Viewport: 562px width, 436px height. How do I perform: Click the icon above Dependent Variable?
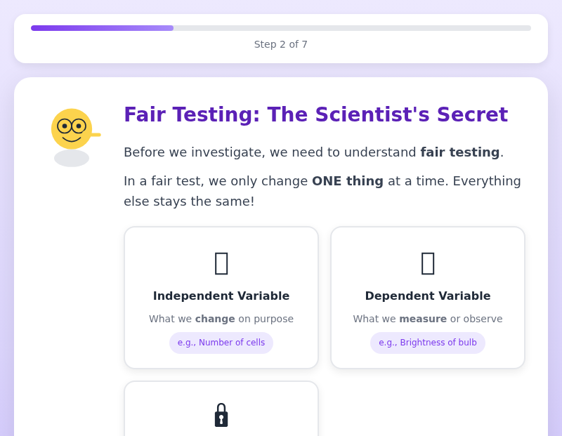pos(428,263)
